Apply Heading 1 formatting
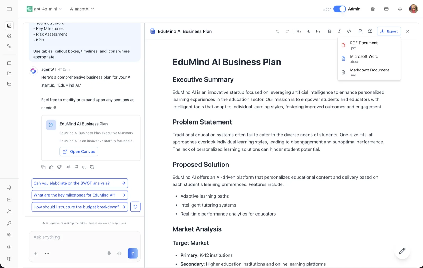This screenshot has height=268, width=423. [x=299, y=31]
